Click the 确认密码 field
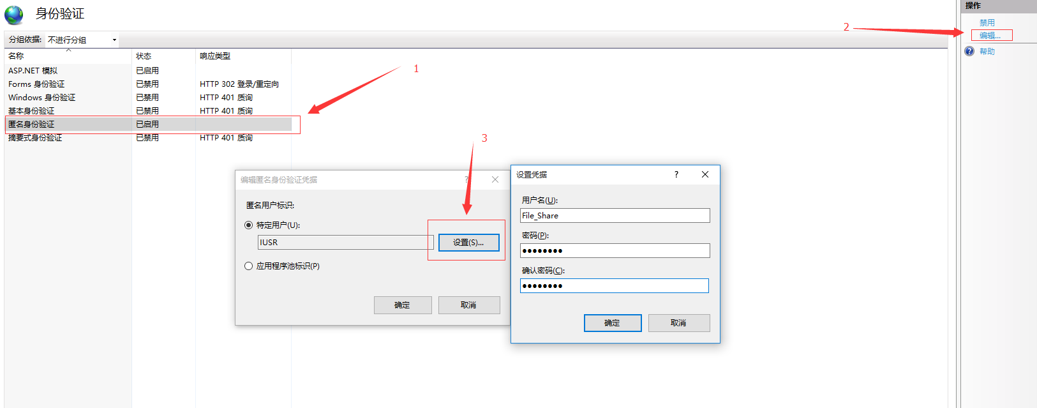 [x=615, y=285]
